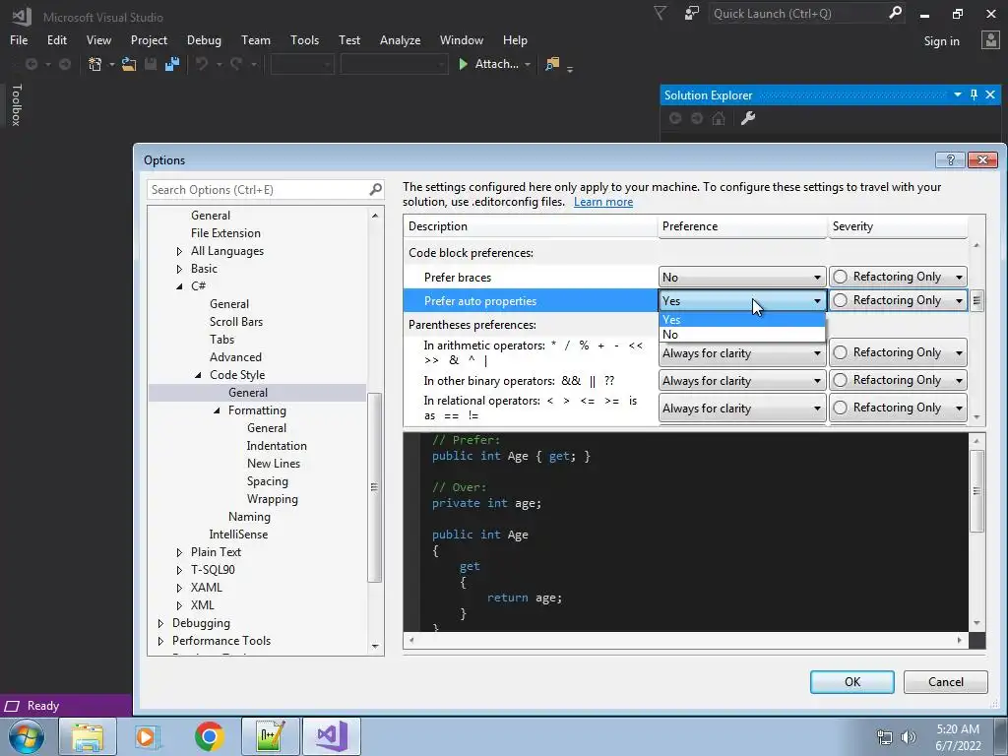Open relational operators severity dropdown
The image size is (1008, 756).
click(898, 408)
